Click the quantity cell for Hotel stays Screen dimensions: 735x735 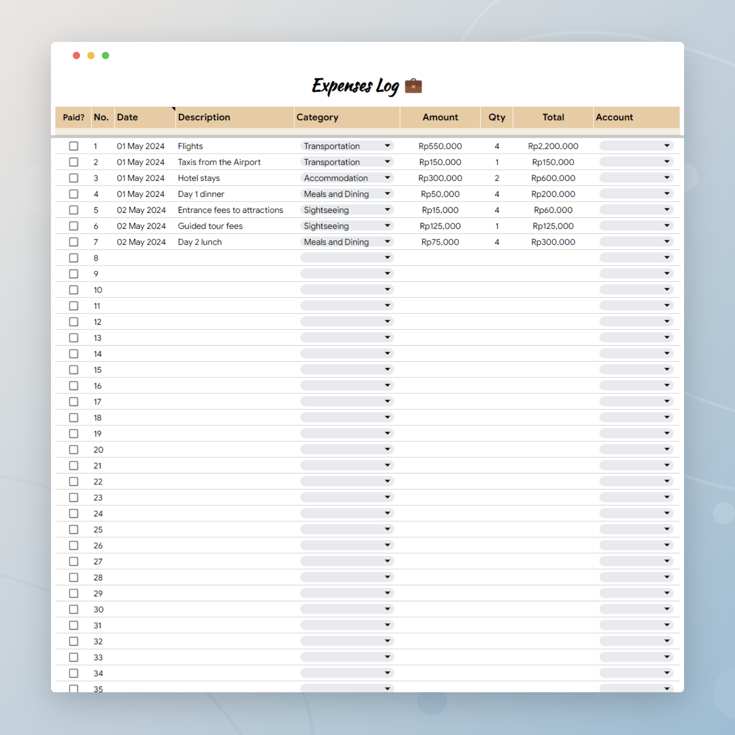pyautogui.click(x=497, y=178)
